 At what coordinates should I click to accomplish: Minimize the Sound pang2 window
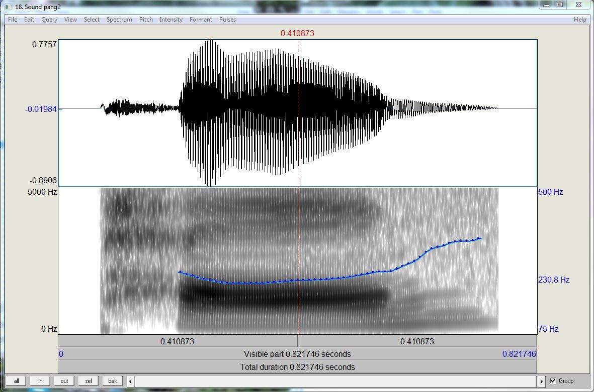(x=546, y=5)
